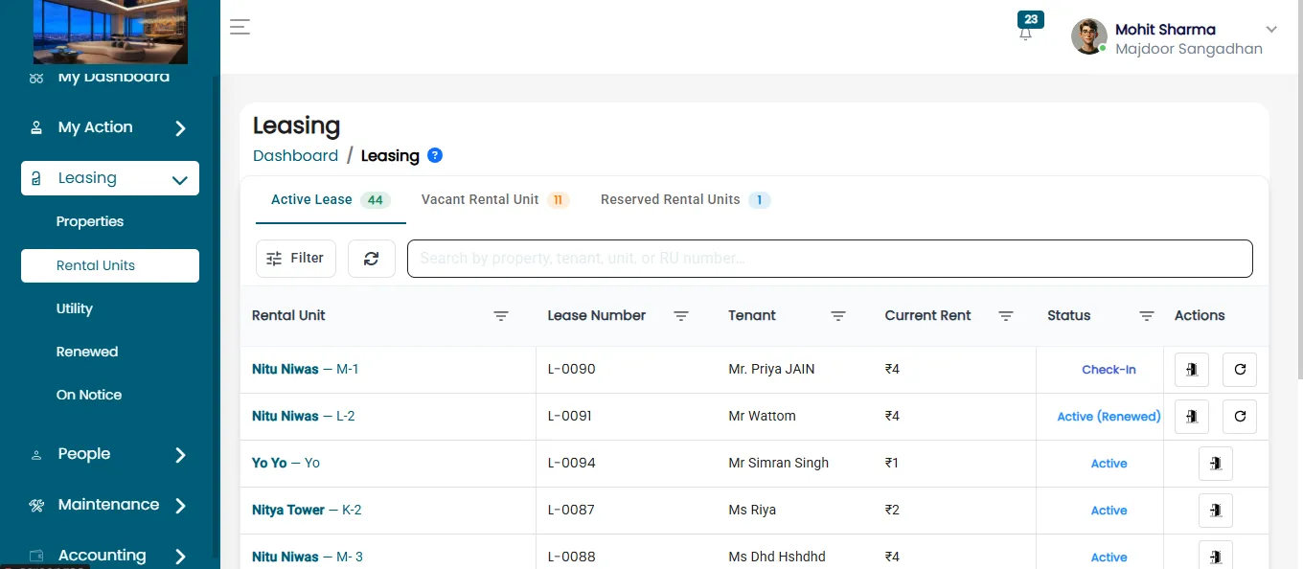
Task: Select Rental Units in the sidebar
Action: tap(110, 265)
